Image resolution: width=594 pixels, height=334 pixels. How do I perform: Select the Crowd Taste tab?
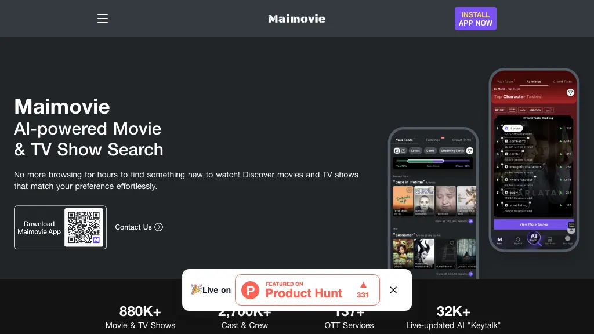click(x=462, y=139)
